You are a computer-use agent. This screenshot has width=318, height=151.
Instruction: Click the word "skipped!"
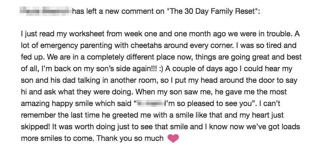click(35, 127)
